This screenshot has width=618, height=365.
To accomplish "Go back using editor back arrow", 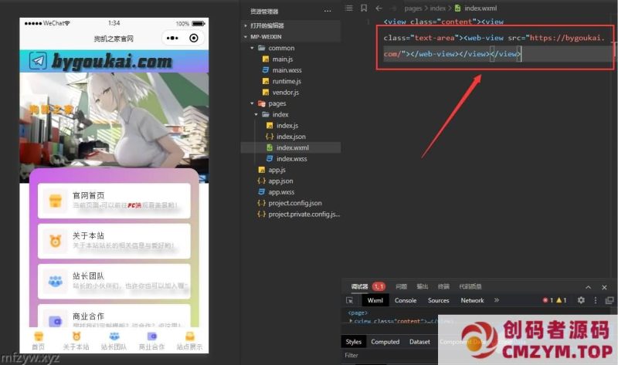I will pyautogui.click(x=379, y=8).
